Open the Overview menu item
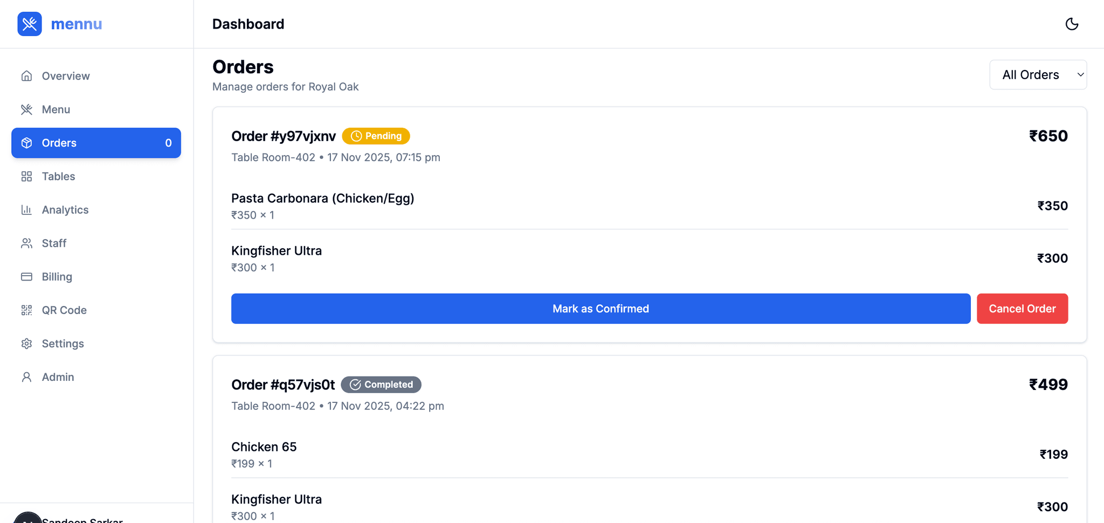 [65, 75]
